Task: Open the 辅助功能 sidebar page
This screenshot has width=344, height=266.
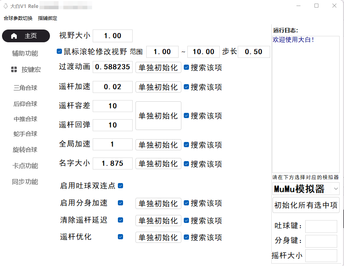Action: (25, 53)
